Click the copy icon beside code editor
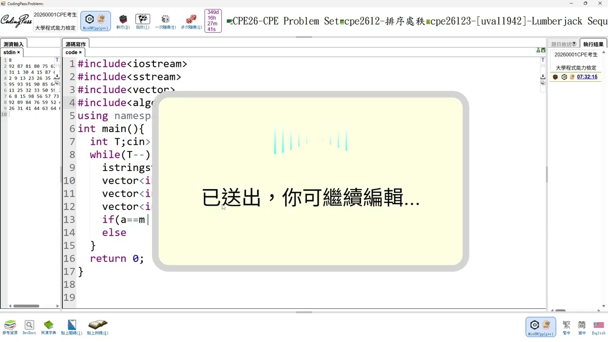 click(543, 83)
